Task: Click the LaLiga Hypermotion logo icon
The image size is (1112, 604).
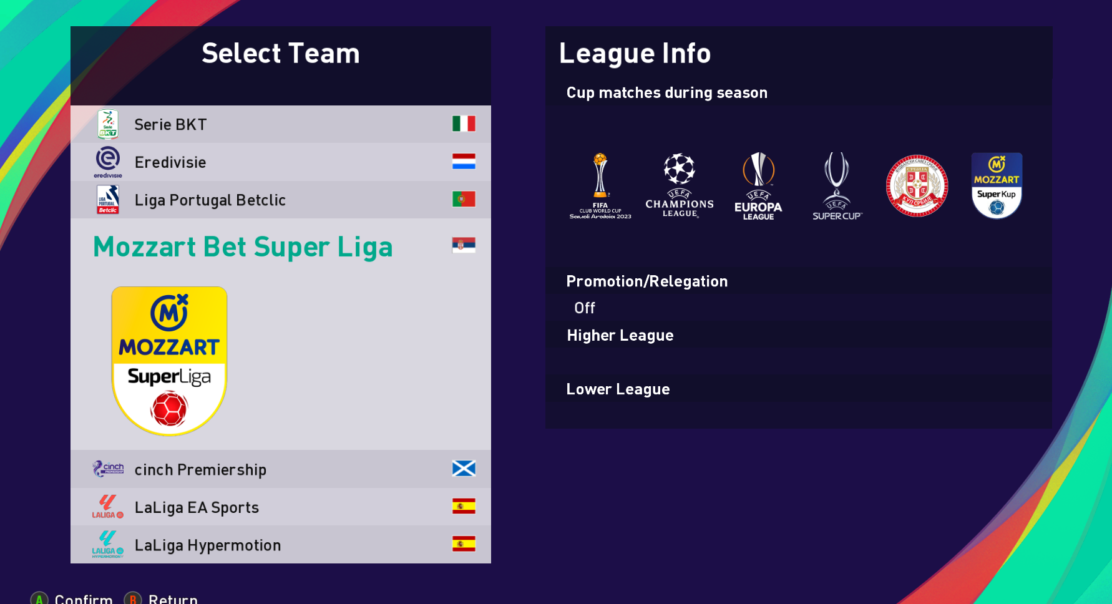Action: coord(108,544)
